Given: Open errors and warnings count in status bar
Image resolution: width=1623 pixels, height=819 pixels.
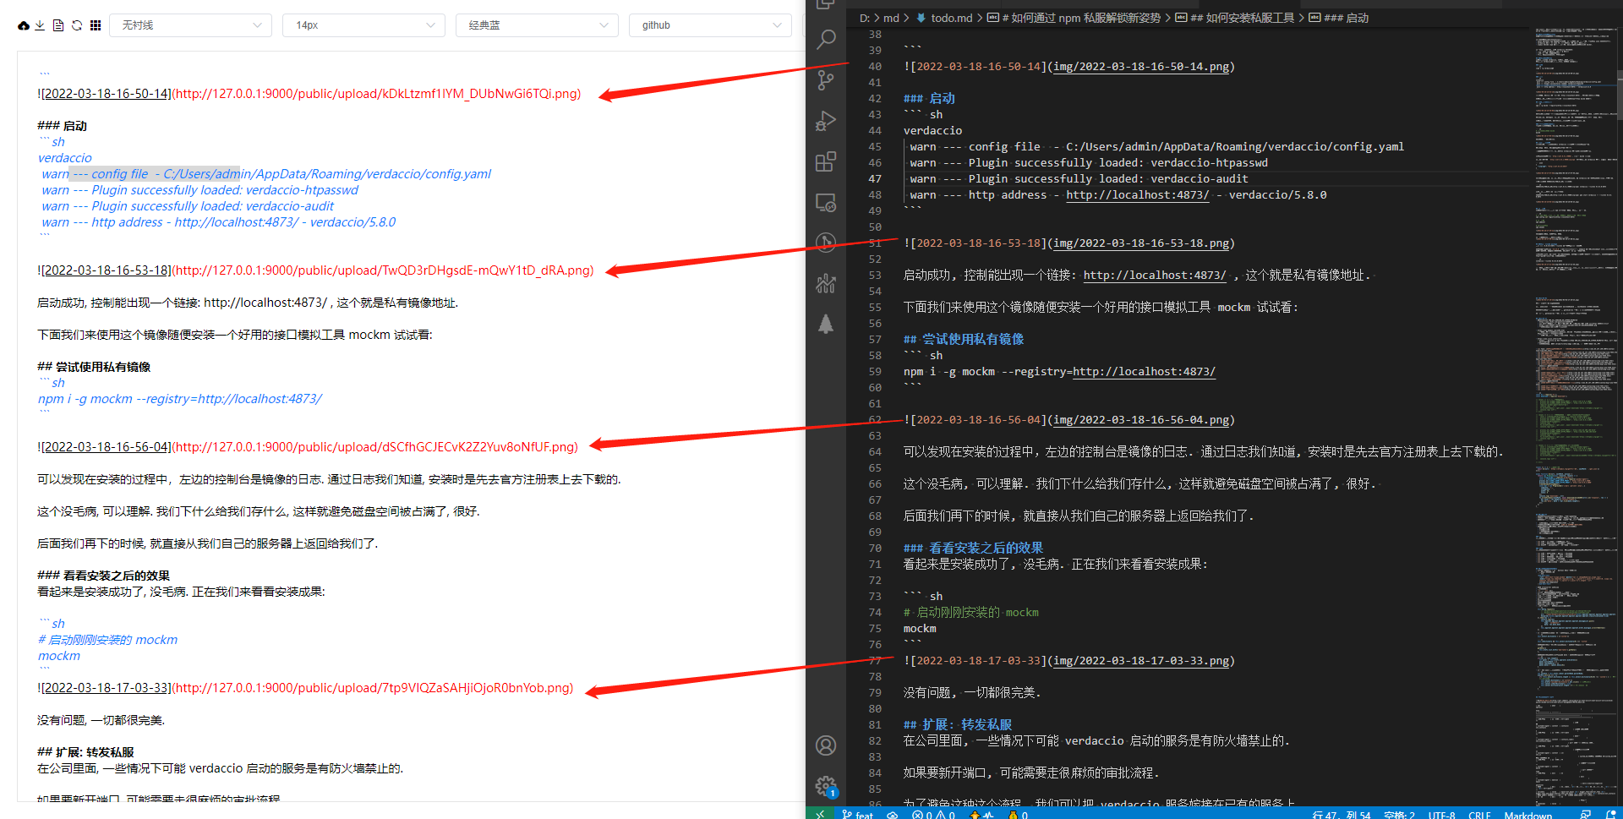Looking at the screenshot, I should pos(933,814).
